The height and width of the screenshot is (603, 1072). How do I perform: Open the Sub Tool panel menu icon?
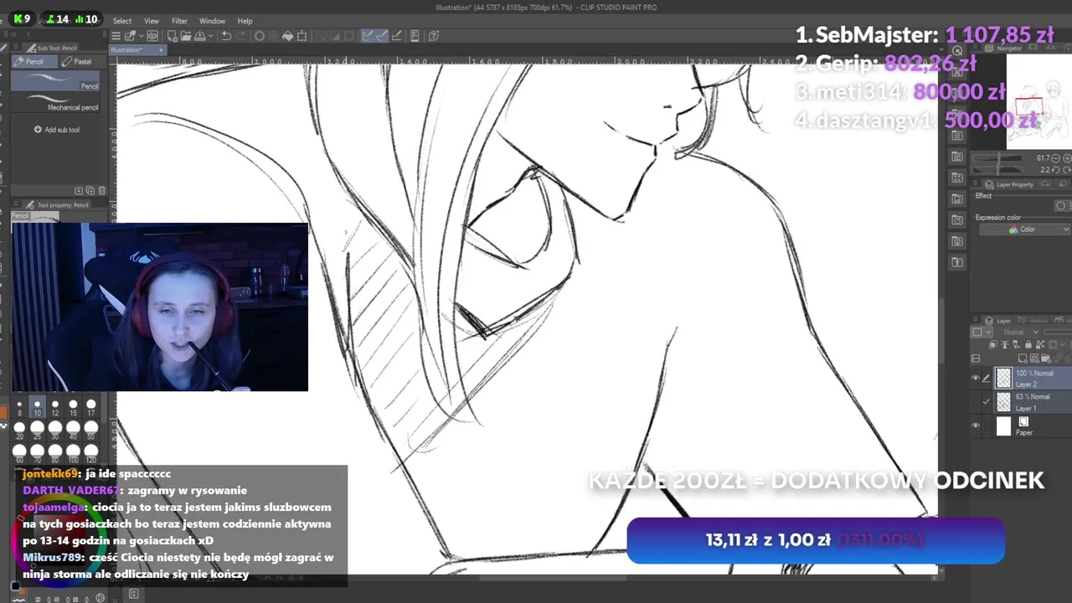click(15, 47)
